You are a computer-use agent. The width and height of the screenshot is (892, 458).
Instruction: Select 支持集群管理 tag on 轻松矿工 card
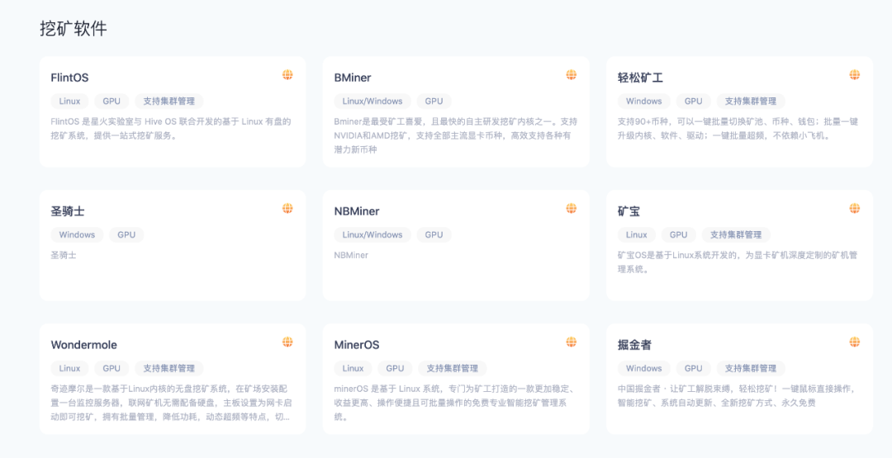751,102
